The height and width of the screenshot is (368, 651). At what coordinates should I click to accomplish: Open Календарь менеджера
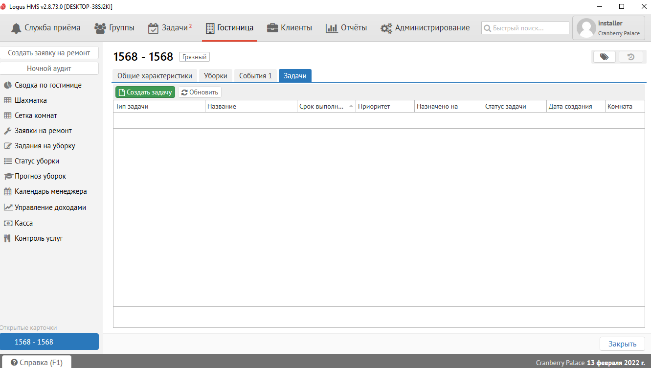coord(51,191)
